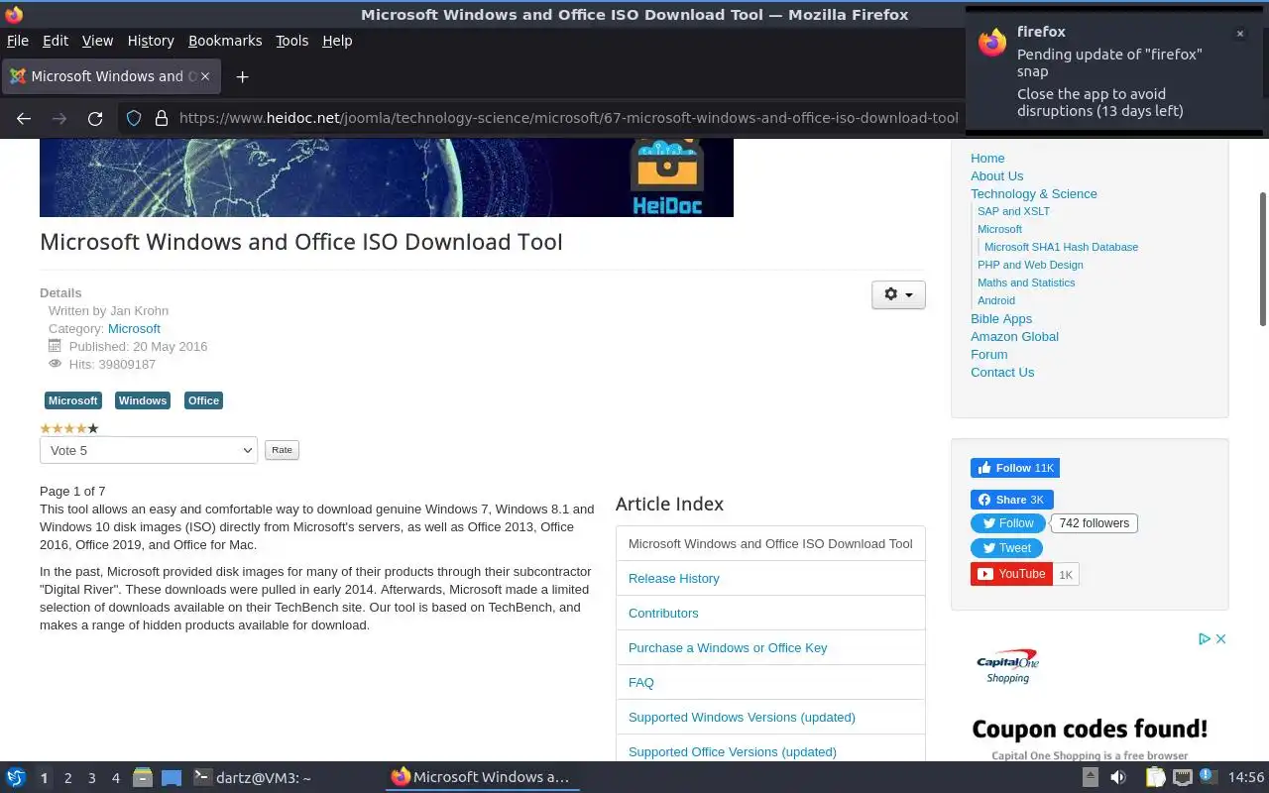This screenshot has width=1269, height=793.
Task: Open Supported Office Versions (updated) link
Action: coord(733,751)
